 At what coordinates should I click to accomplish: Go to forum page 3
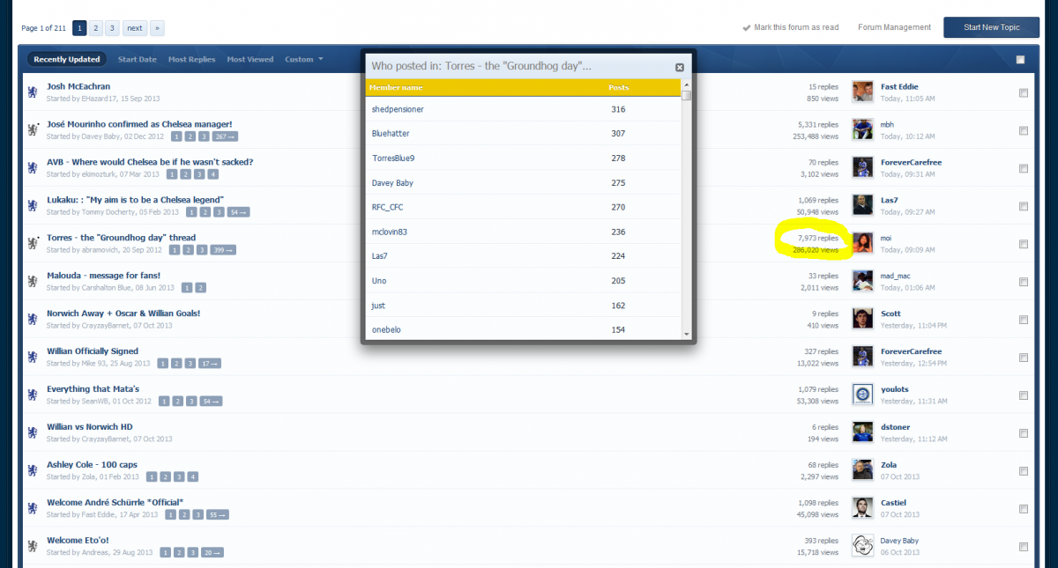tap(113, 28)
